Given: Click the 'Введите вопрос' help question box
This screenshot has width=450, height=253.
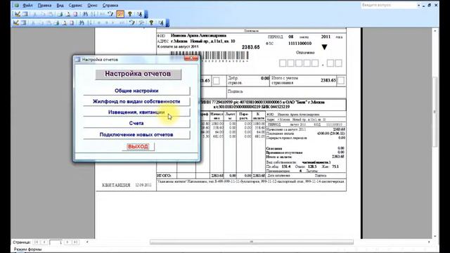Looking at the screenshot, I should click(389, 5).
